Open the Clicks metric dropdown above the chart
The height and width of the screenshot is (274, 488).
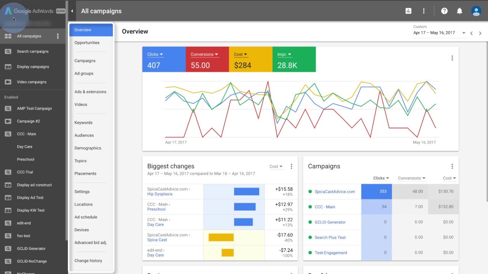(x=155, y=54)
